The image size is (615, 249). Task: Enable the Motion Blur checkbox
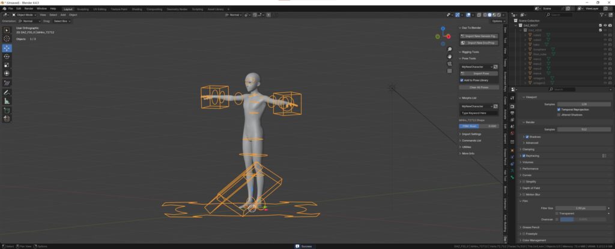pos(524,195)
